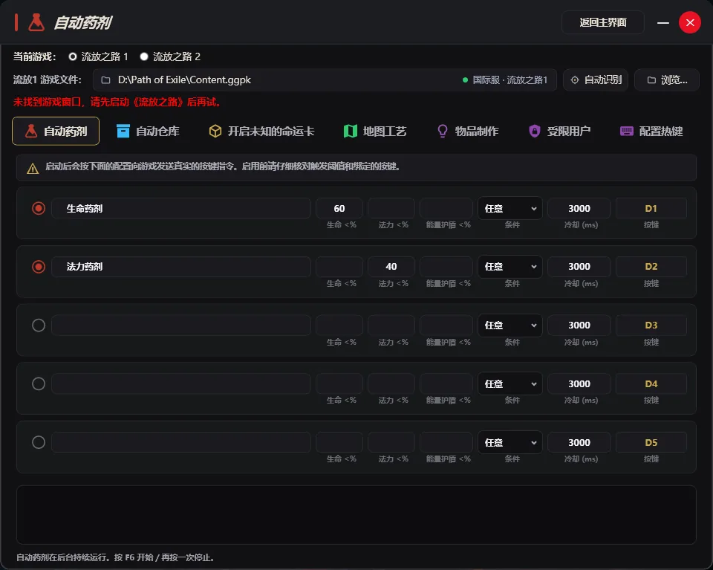
Task: Click the D1 hotkey binding button
Action: (651, 208)
